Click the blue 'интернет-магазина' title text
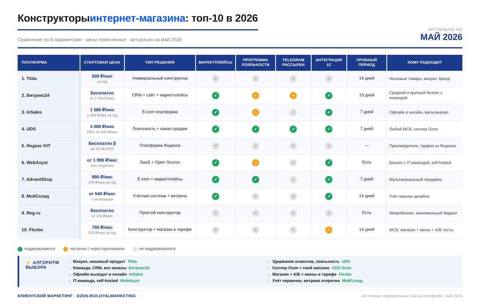The image size is (480, 304). pyautogui.click(x=138, y=18)
